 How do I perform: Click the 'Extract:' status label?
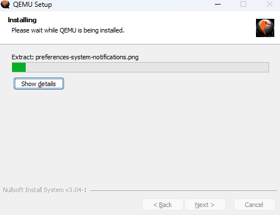coord(22,57)
